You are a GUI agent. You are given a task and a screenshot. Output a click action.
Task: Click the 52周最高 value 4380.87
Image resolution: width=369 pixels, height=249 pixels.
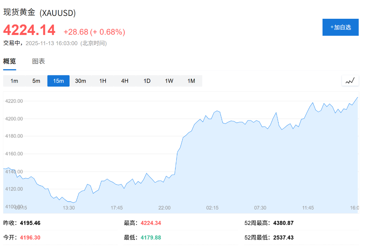coord(283,223)
